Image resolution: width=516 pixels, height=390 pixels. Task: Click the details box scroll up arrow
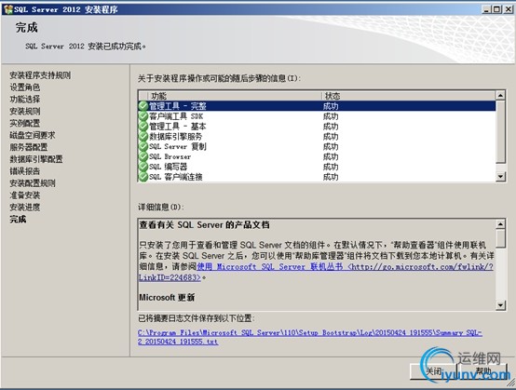click(x=500, y=224)
